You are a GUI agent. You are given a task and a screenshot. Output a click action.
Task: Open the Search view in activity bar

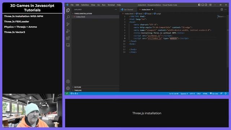click(68, 17)
